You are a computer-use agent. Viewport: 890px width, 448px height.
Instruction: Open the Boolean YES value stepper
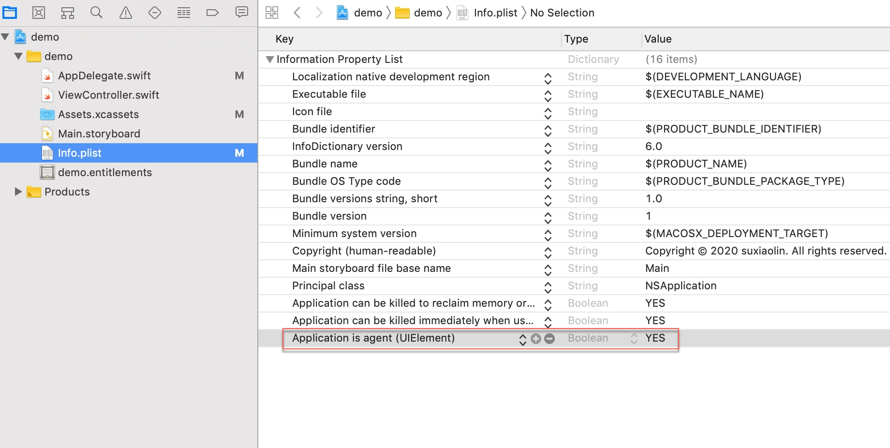(x=634, y=339)
